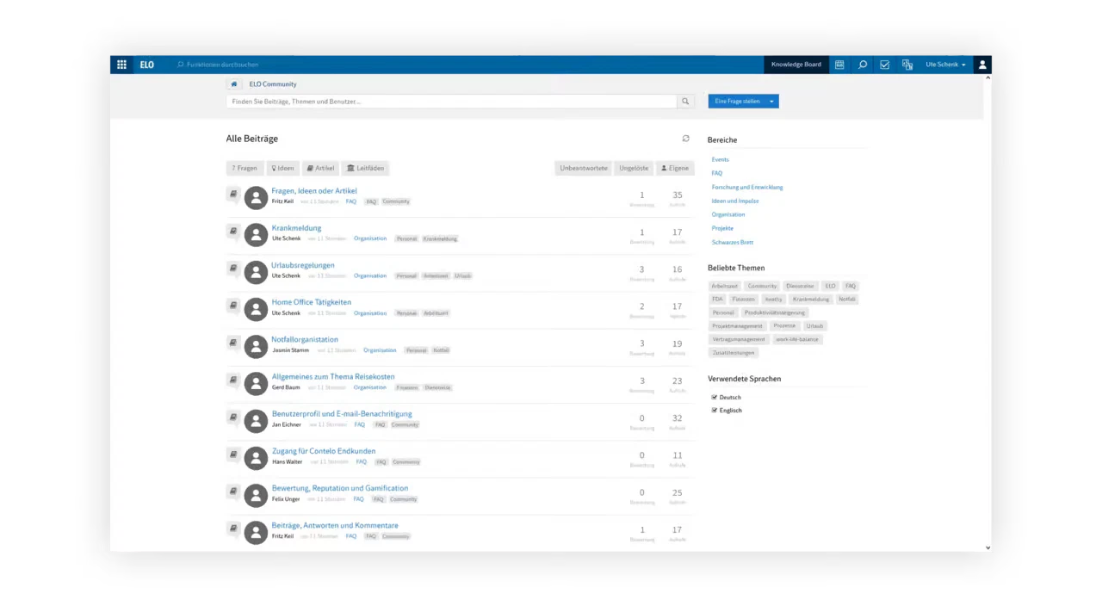Switch to the Artikel filter tab

[321, 168]
